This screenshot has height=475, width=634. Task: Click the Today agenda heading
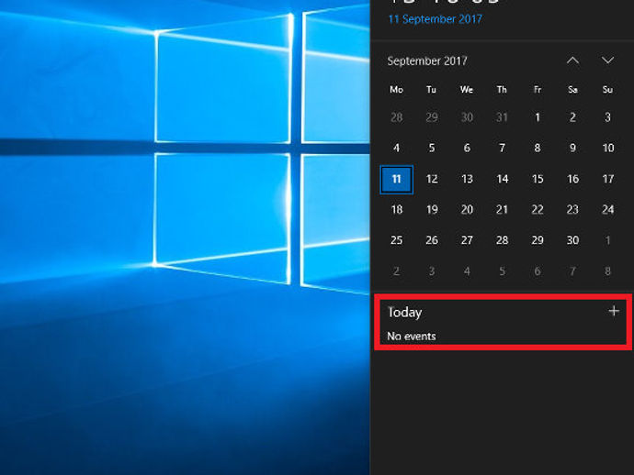(404, 313)
